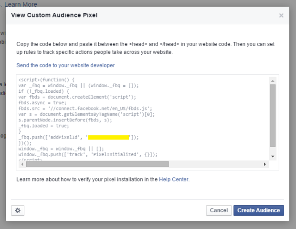Click the Cancel button

pyautogui.click(x=219, y=210)
